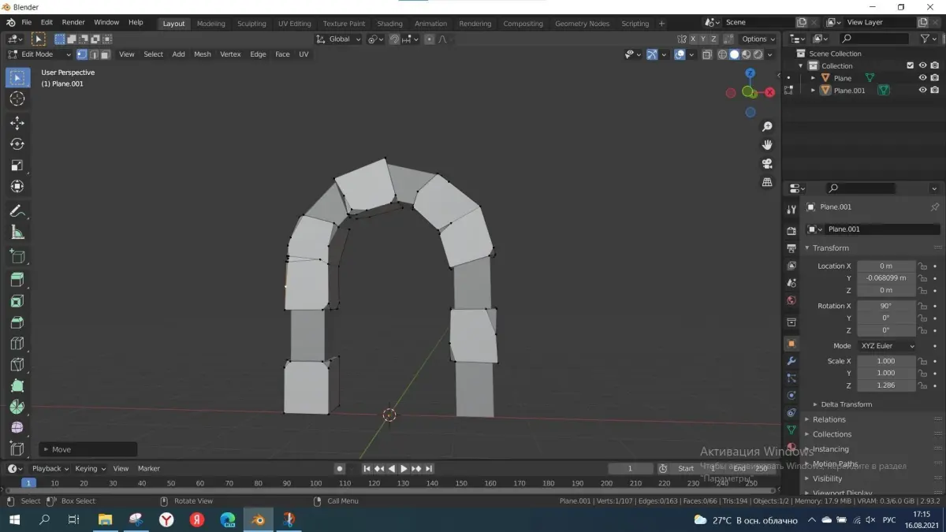Enable material preview shading
The height and width of the screenshot is (532, 946).
[746, 54]
